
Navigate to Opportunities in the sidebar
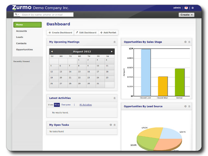click(24, 49)
